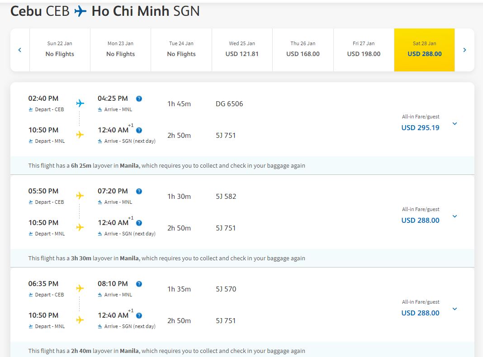Screen dimensions: 483x357
Task: Go to previous dates with left arrow
Action: pos(20,50)
